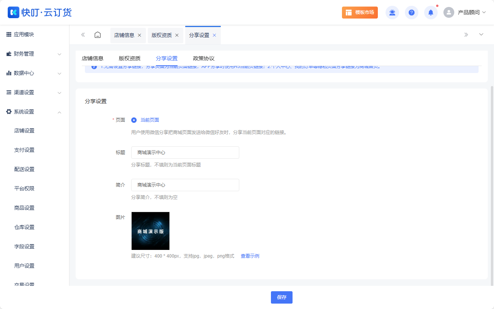Open the tab options dropdown chevron
Viewport: 494px width, 309px height.
pyautogui.click(x=481, y=34)
